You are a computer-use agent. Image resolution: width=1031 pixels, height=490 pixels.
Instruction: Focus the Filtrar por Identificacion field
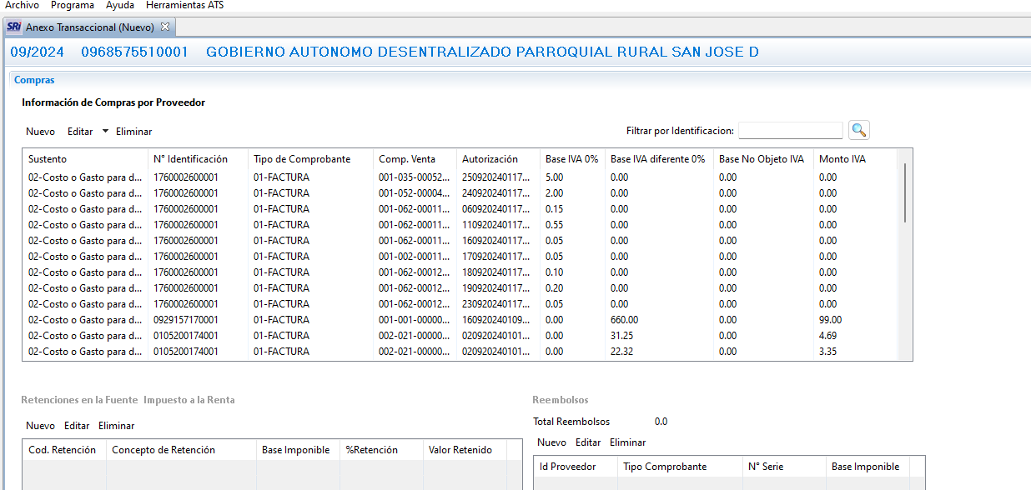790,131
